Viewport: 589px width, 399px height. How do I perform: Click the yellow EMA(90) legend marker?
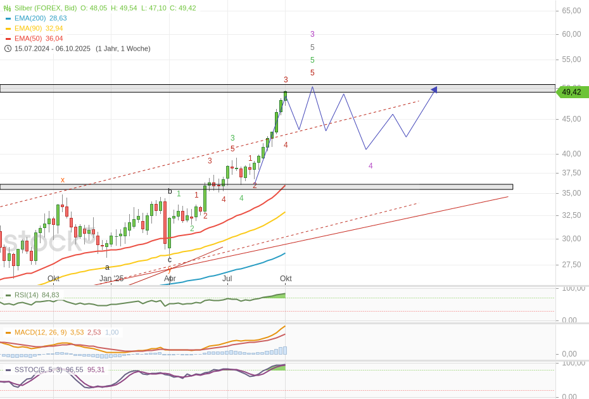8,28
